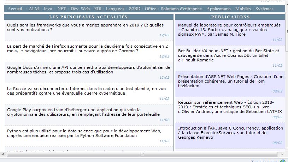The image size is (288, 162).
Task: Click 12/02 date of the frameworks article
Action: pyautogui.click(x=164, y=35)
